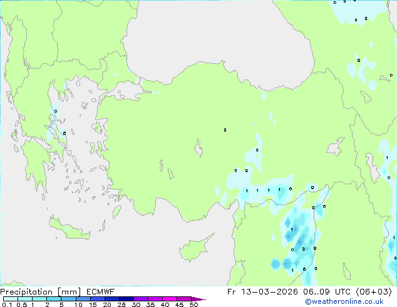
Task: Click the 'ECMWF' model label
Action: point(101,292)
